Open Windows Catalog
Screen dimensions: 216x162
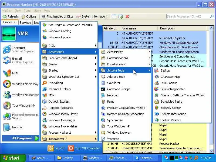(69, 31)
